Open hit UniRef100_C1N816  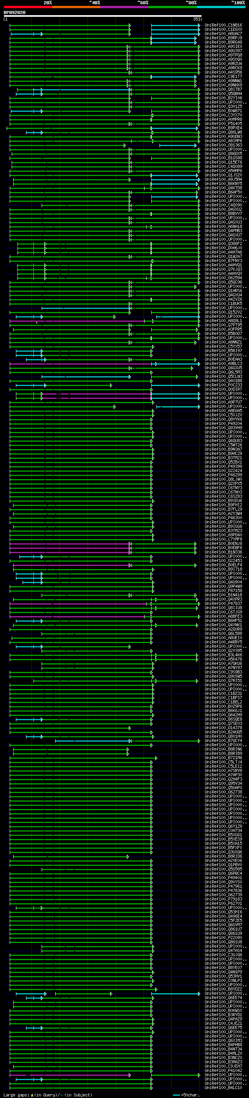(x=223, y=25)
